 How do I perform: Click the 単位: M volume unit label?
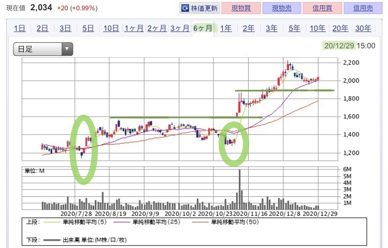coord(34,171)
